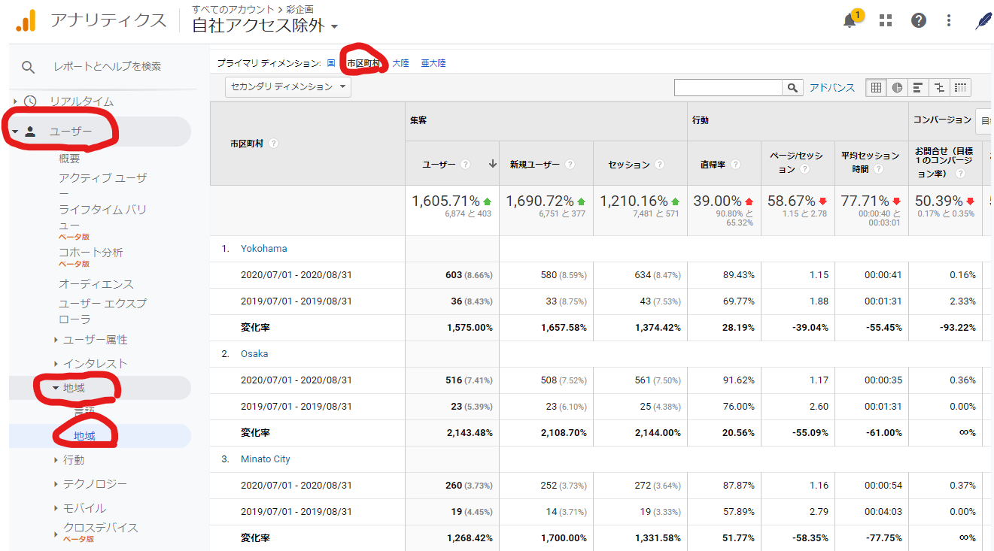Select 亜大陸 primary dimension
Screen dimensions: 994x551
point(433,63)
